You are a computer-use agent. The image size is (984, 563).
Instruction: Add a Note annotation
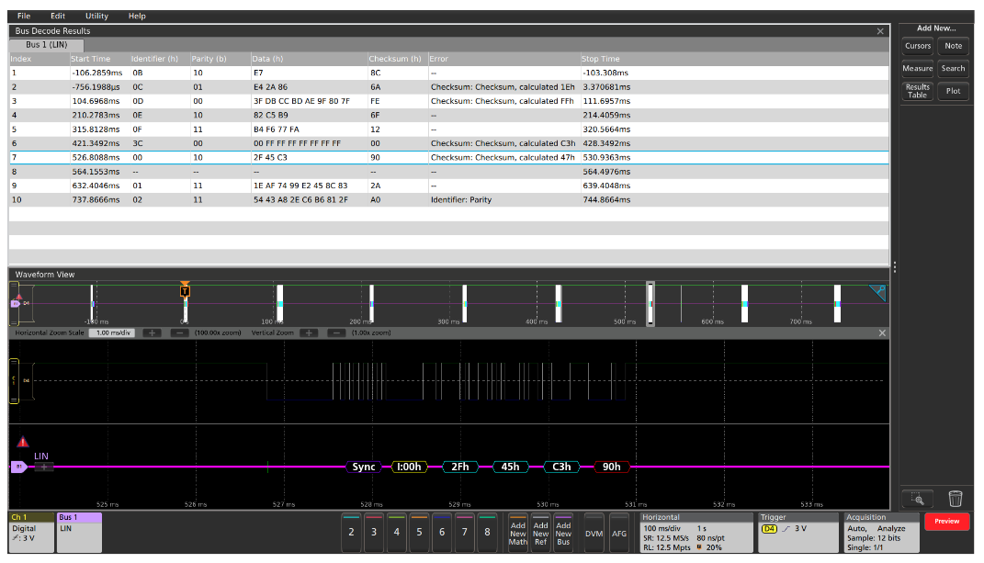[x=954, y=46]
